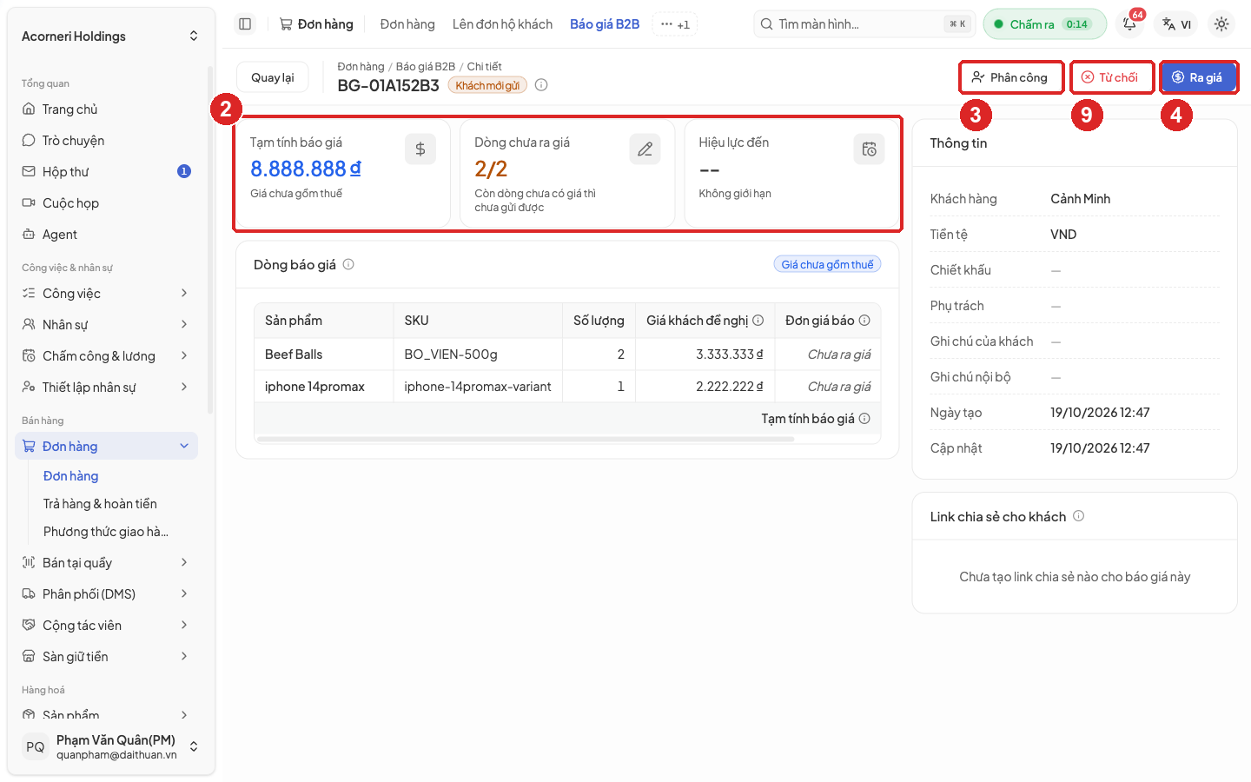Switch to Lên đơn hộ khách tab

coord(502,24)
